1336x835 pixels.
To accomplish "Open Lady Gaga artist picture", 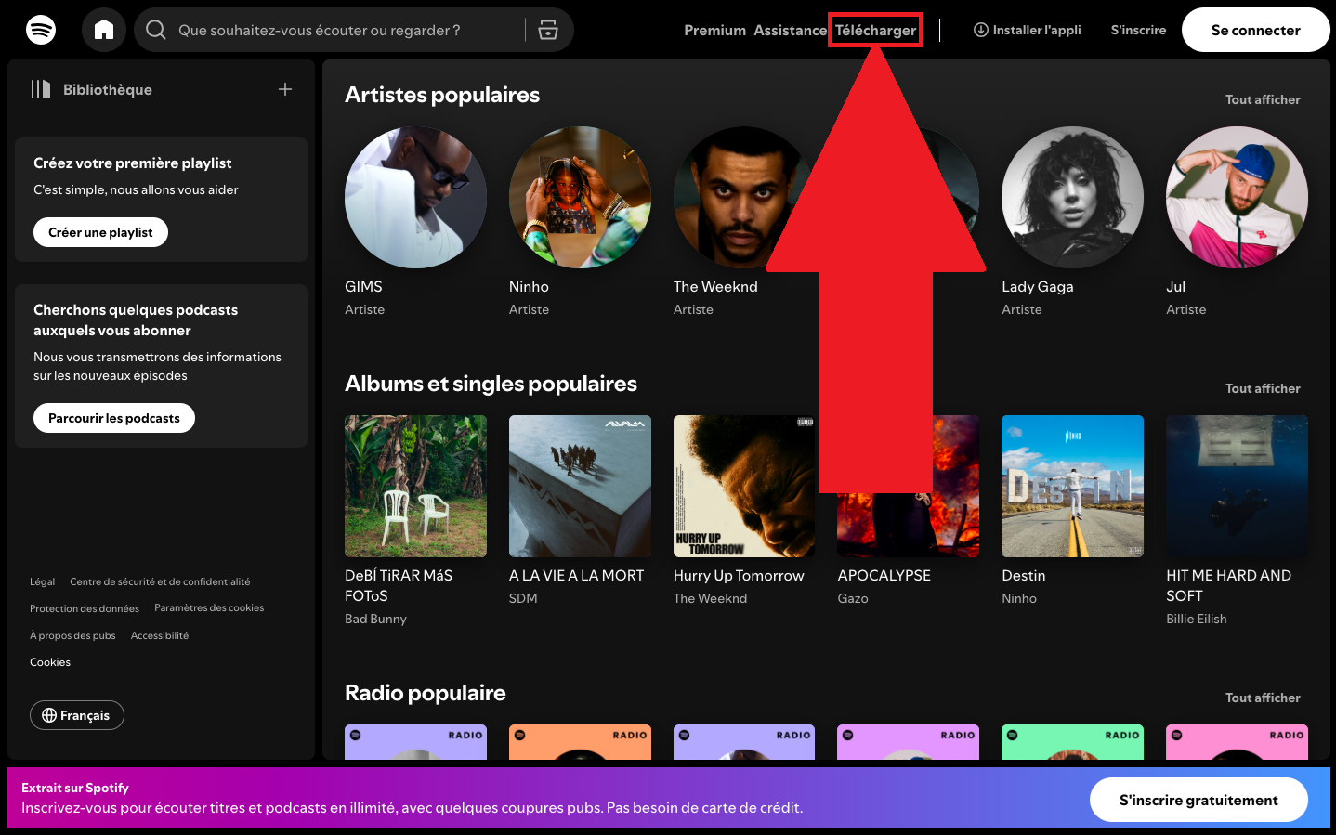I will tap(1072, 197).
